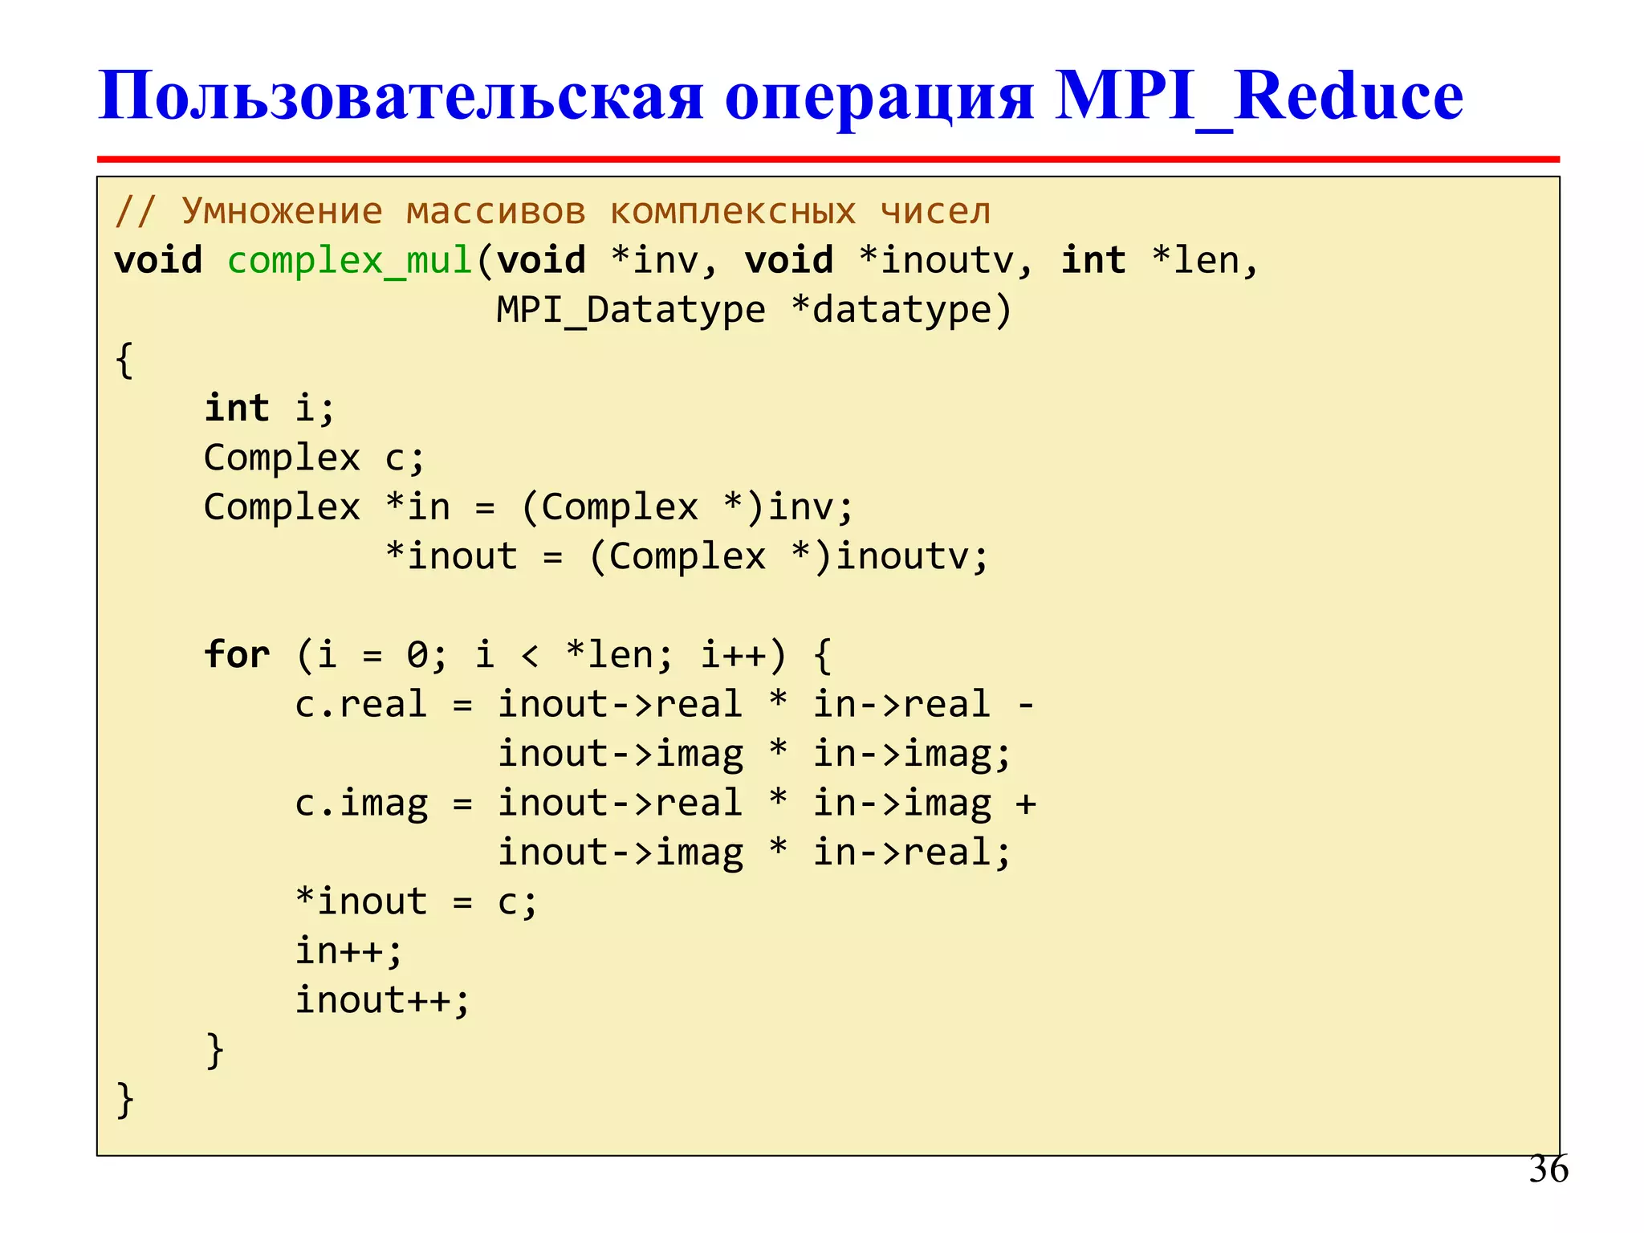Click the line 'Complex *in = (Complex *)inv;'
This screenshot has width=1644, height=1233.
click(528, 508)
